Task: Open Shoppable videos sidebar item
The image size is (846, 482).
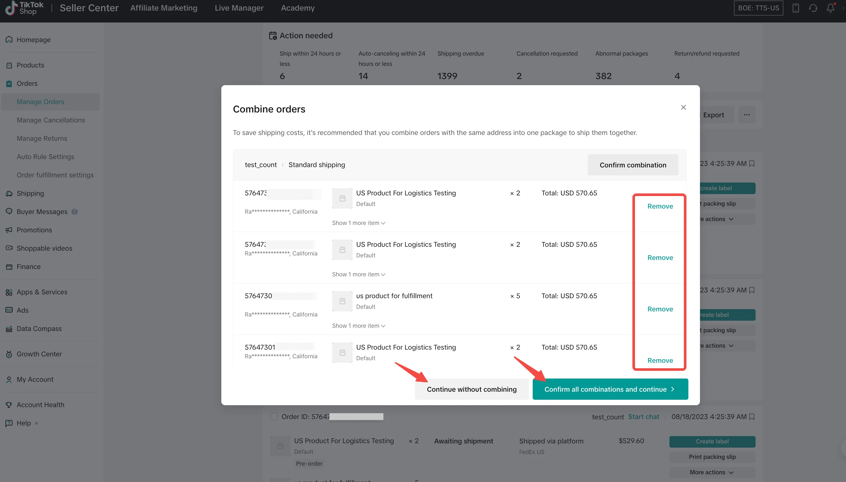Action: tap(44, 248)
